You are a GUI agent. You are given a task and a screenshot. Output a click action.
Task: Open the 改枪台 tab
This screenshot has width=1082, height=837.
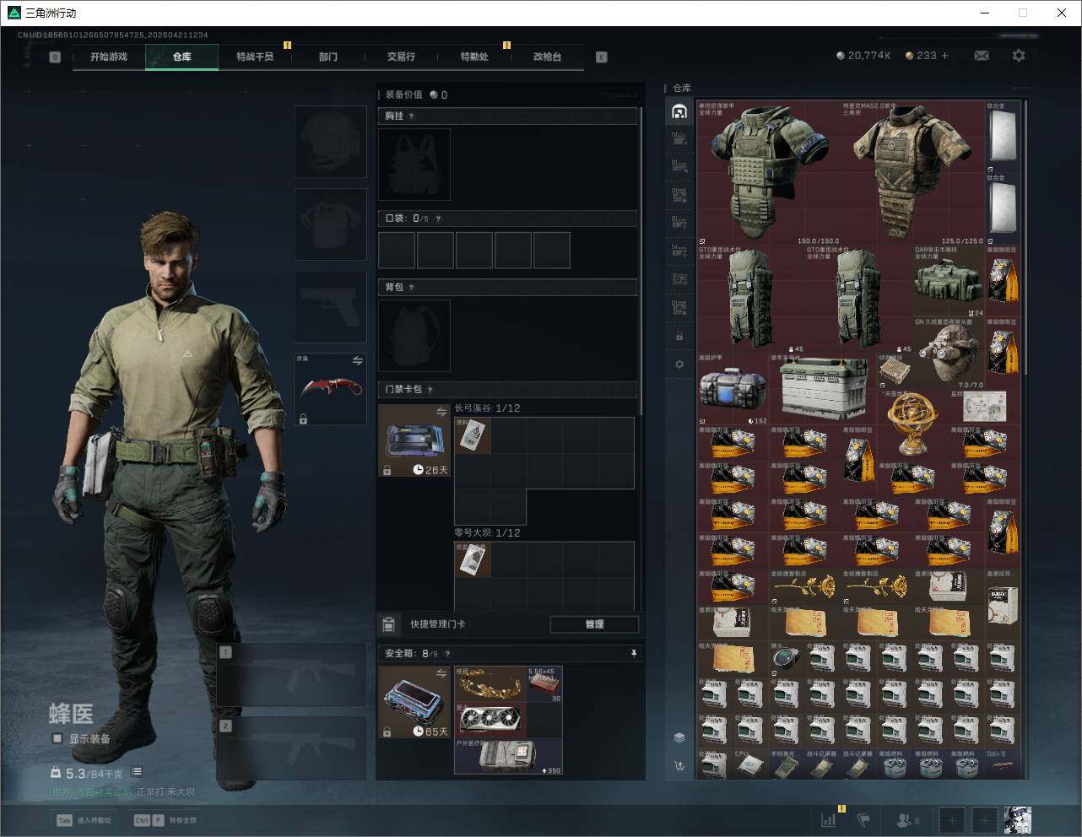pos(547,57)
